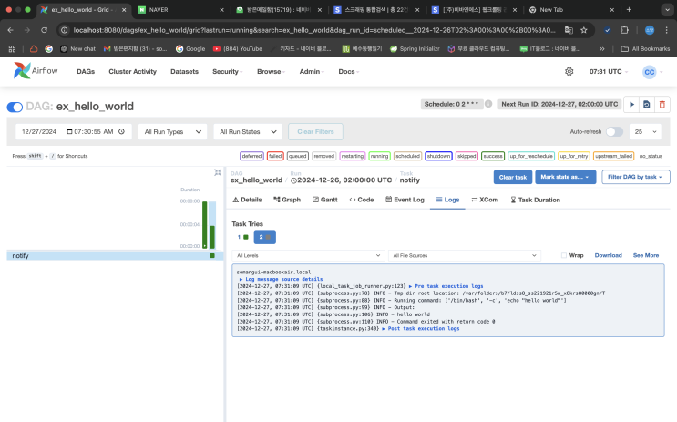Open Browse menu
This screenshot has height=422, width=677.
(x=271, y=72)
